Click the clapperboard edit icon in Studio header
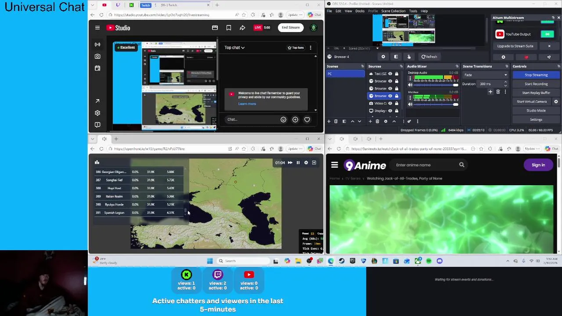Image resolution: width=562 pixels, height=316 pixels. coord(215,28)
